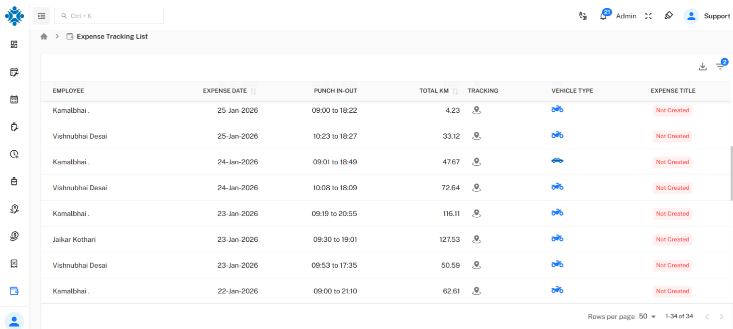Viewport: 733px width, 329px height.
Task: Click motorbike icon in 4.23 km row
Action: pyautogui.click(x=557, y=109)
